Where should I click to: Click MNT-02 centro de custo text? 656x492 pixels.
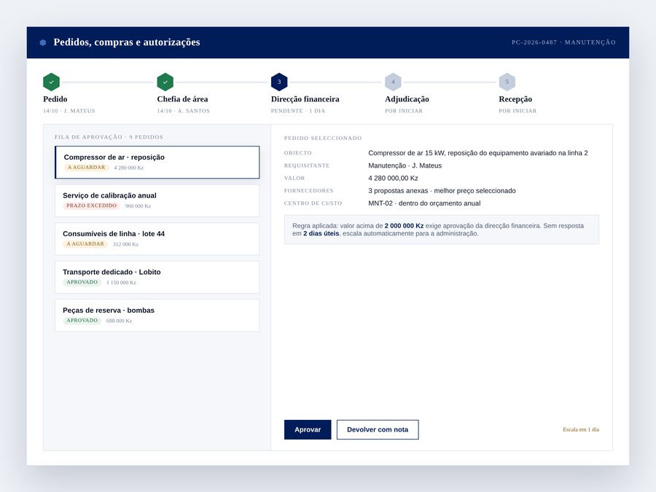click(424, 203)
